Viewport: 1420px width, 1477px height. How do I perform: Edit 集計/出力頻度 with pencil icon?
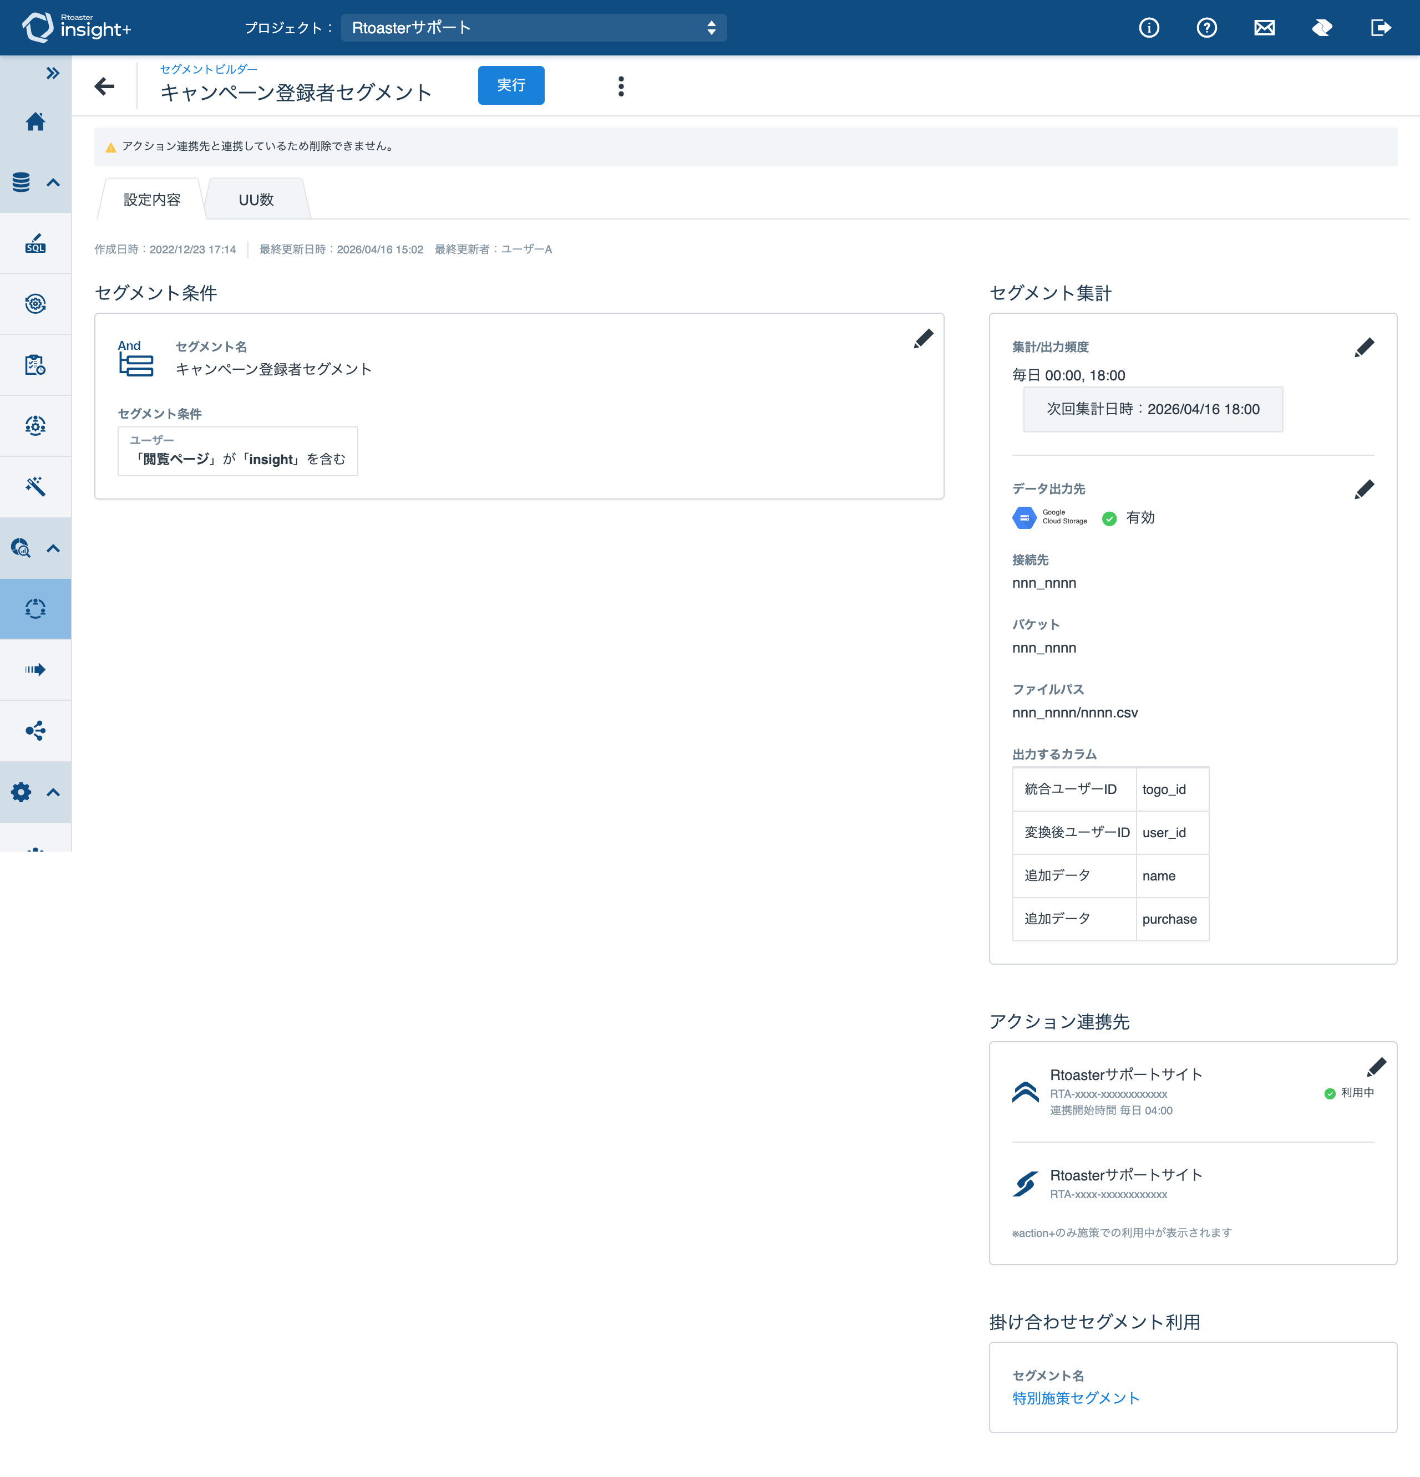coord(1364,348)
